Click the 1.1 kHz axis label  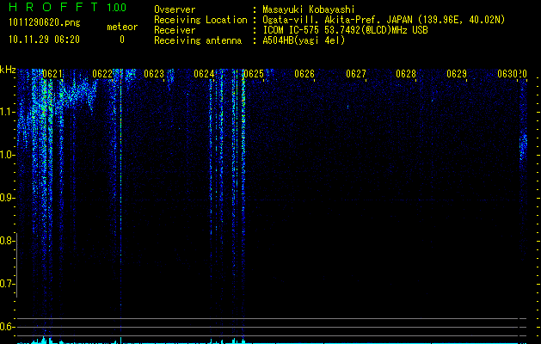pyautogui.click(x=7, y=112)
